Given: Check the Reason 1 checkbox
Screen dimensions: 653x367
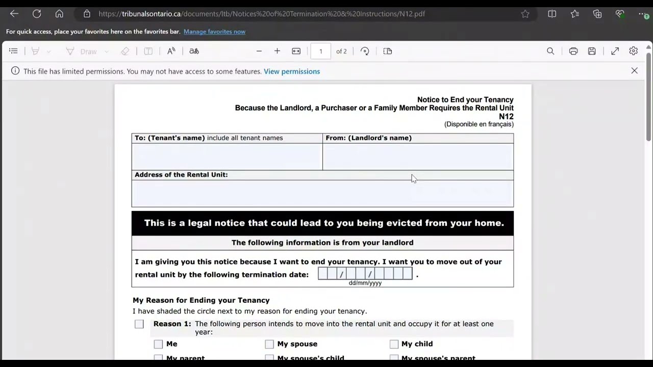Looking at the screenshot, I should click(x=139, y=324).
